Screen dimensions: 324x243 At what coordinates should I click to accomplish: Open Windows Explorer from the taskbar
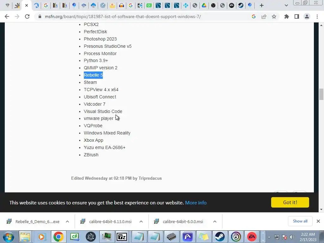coord(25,237)
